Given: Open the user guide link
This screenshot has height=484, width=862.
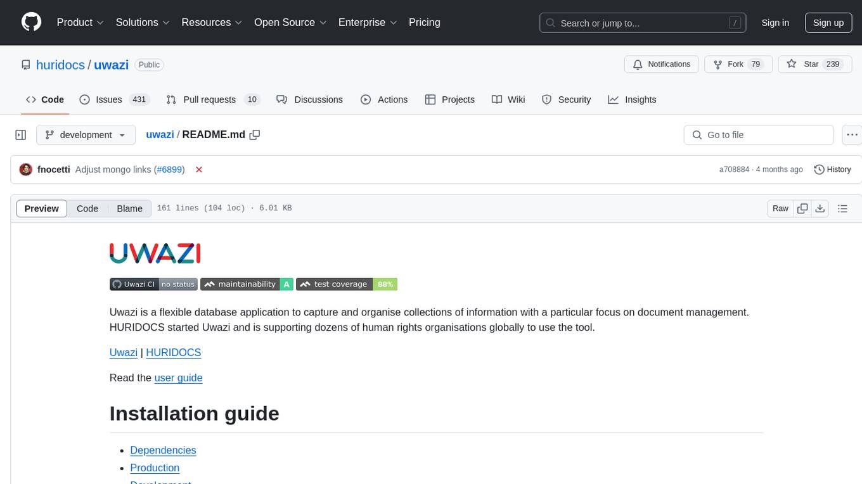Looking at the screenshot, I should coord(178,378).
